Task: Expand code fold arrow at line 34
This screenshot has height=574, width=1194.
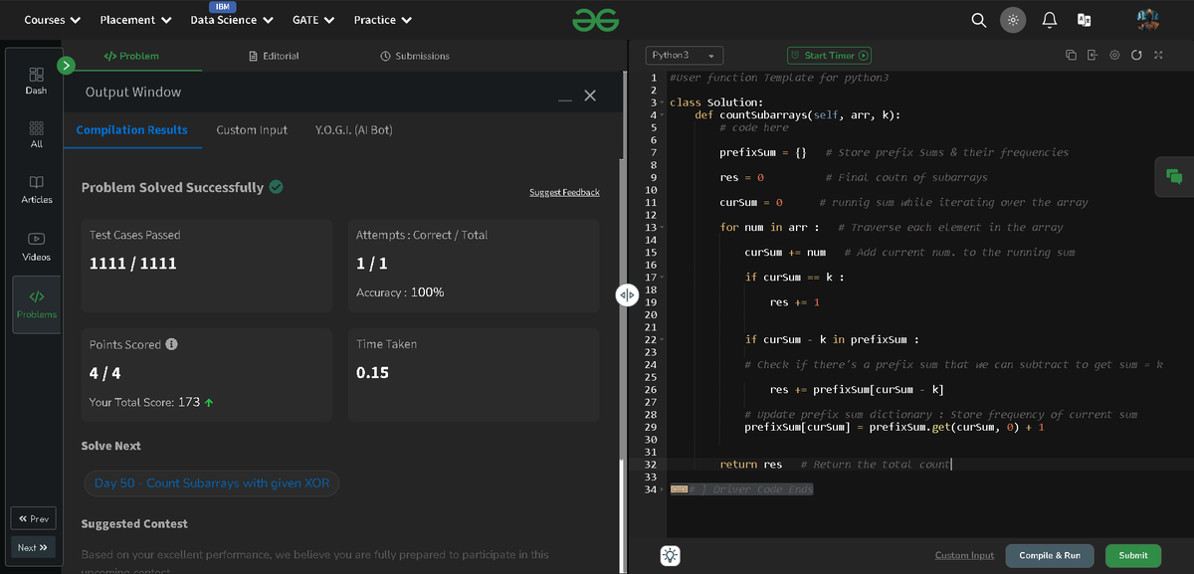Action: [664, 489]
